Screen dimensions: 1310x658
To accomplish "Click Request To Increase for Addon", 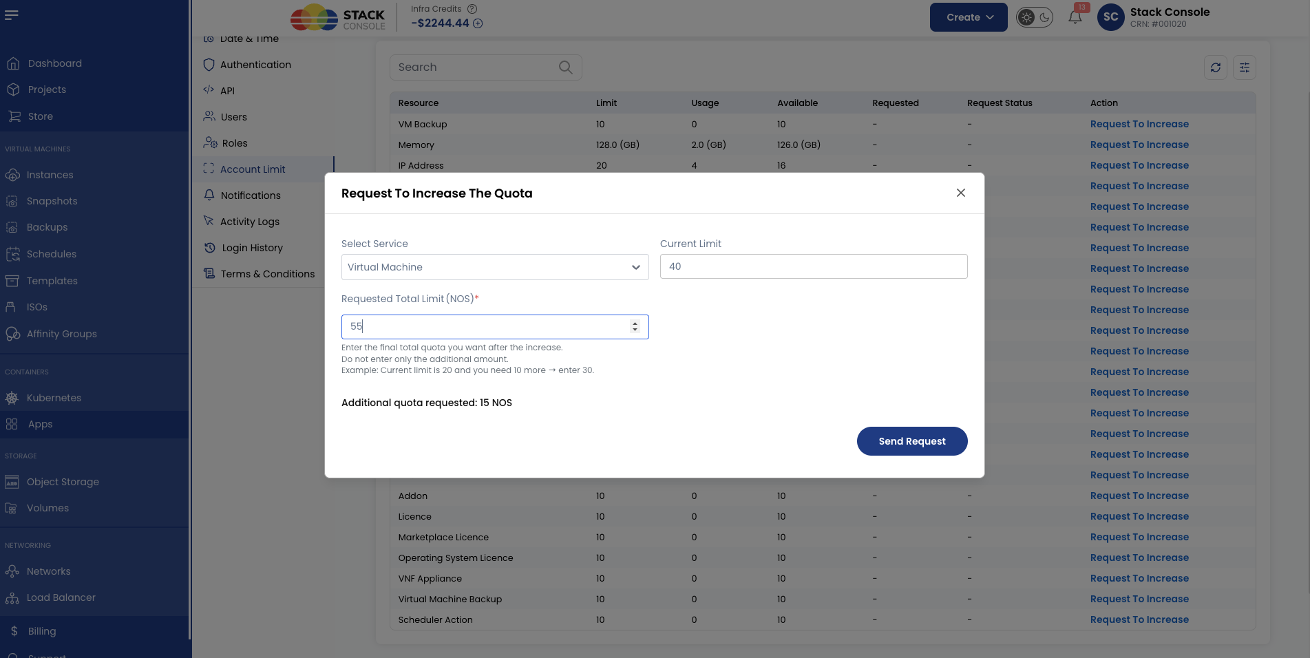I will tap(1139, 496).
